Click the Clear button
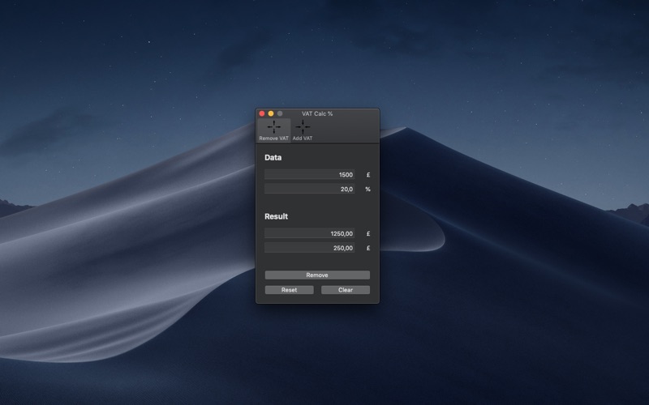649x405 pixels. point(346,290)
